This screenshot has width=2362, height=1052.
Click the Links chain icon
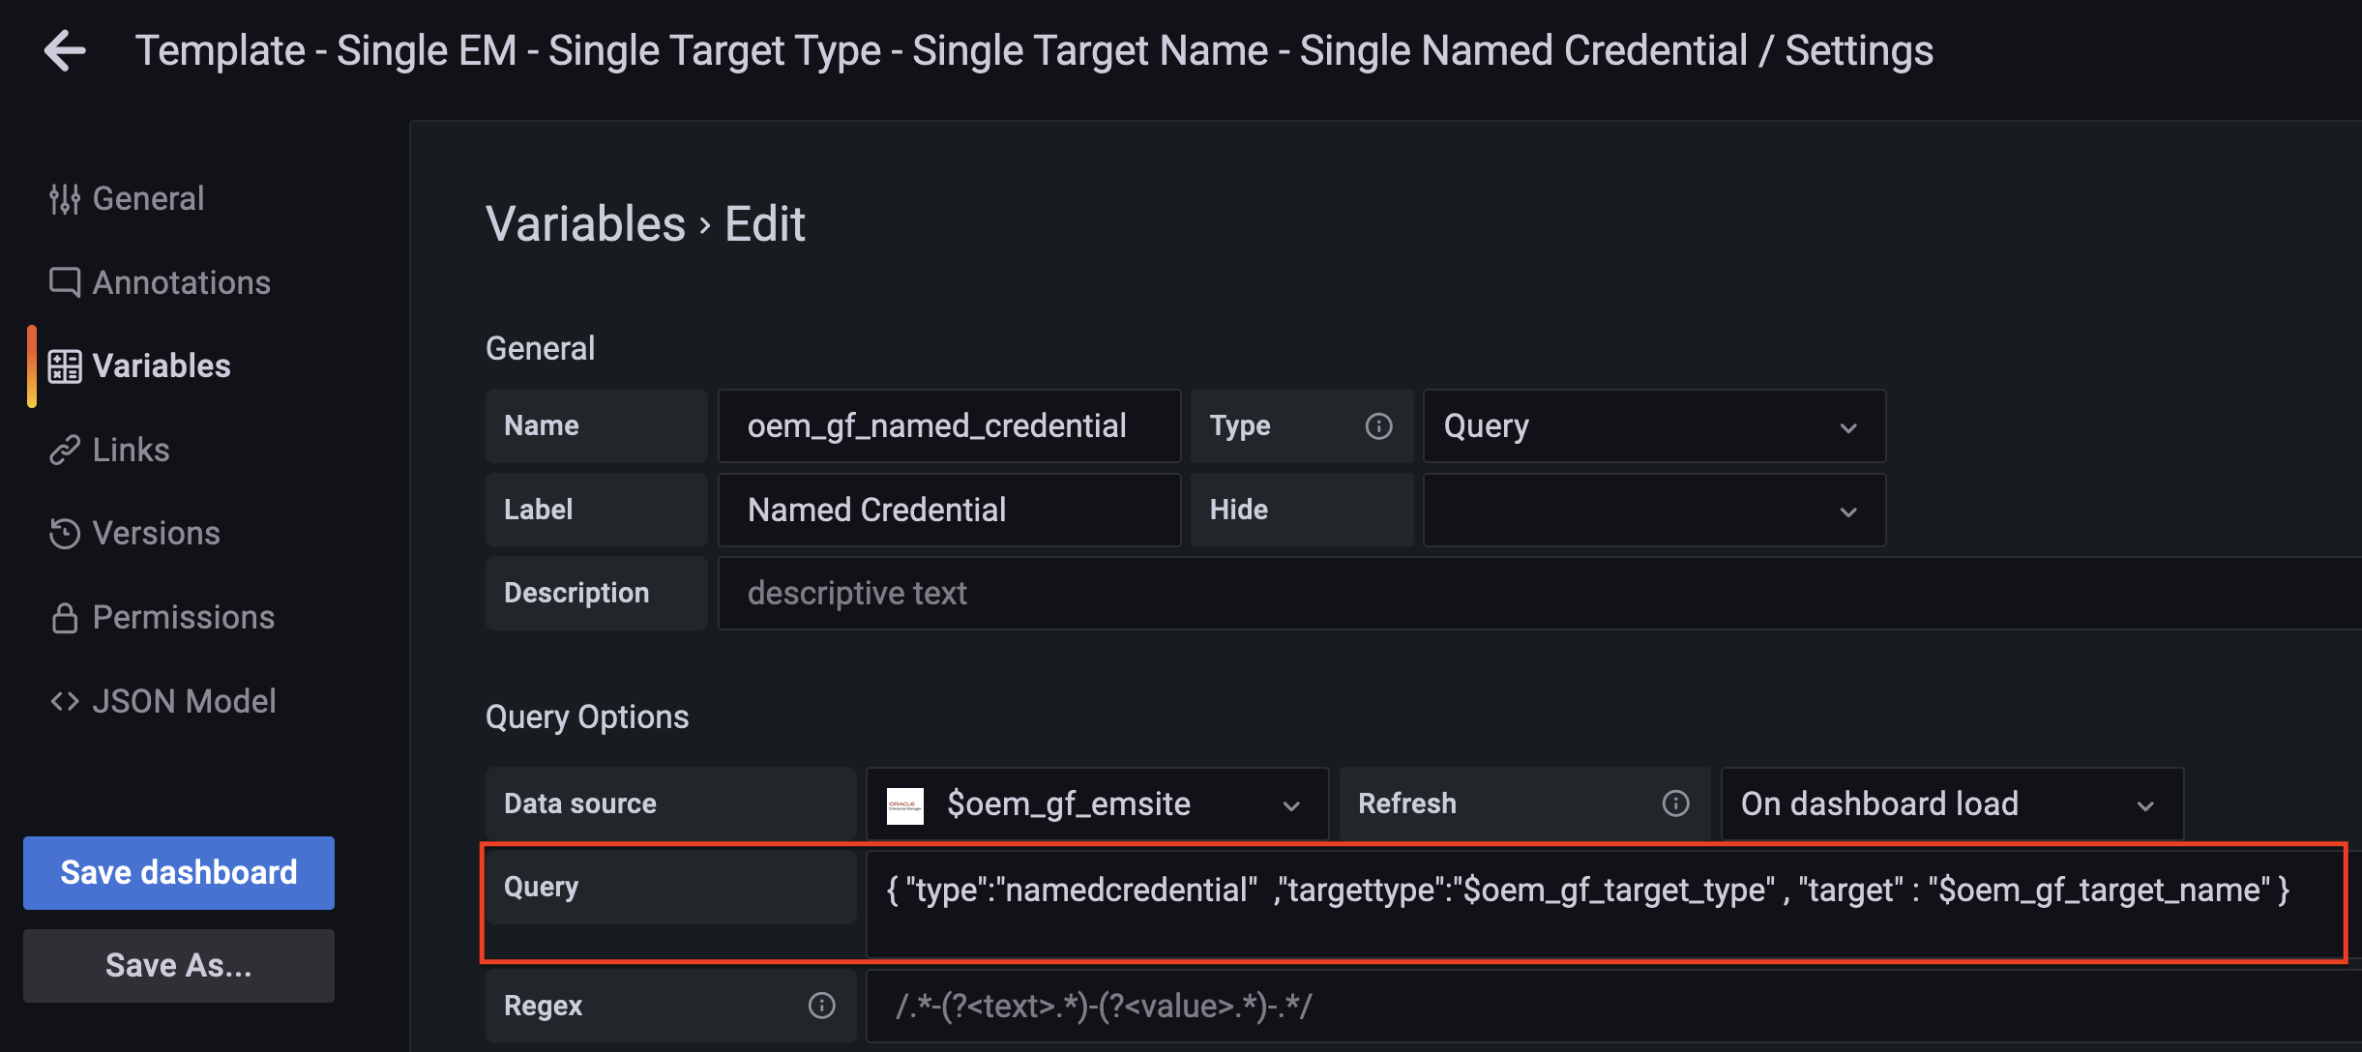tap(64, 450)
